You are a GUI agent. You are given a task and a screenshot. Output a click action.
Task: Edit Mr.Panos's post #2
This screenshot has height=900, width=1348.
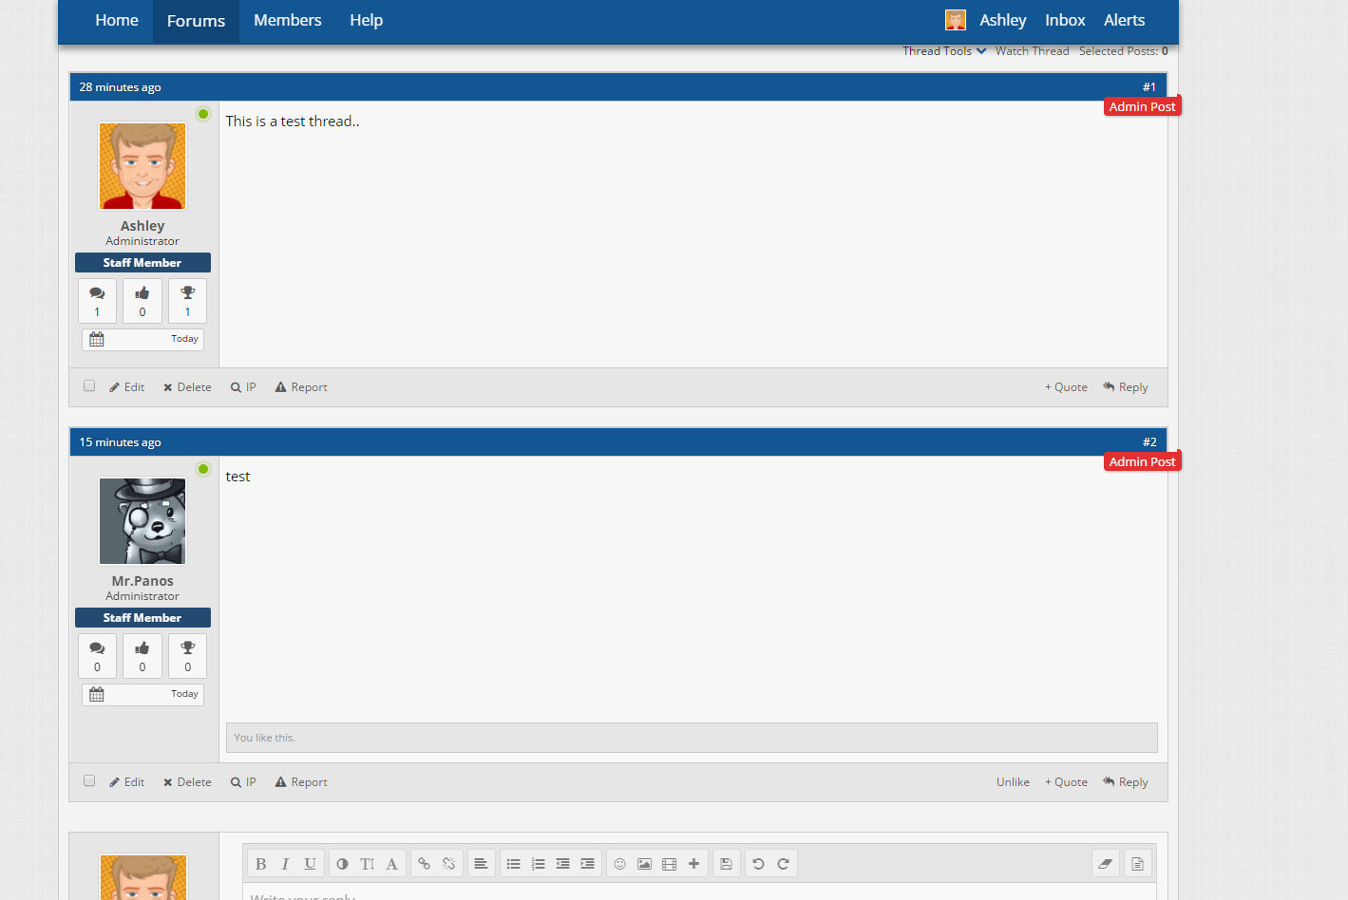127,782
